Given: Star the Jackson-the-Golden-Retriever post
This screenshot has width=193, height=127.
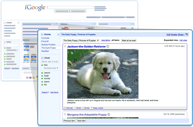Looking at the screenshot, I should [x=65, y=46].
